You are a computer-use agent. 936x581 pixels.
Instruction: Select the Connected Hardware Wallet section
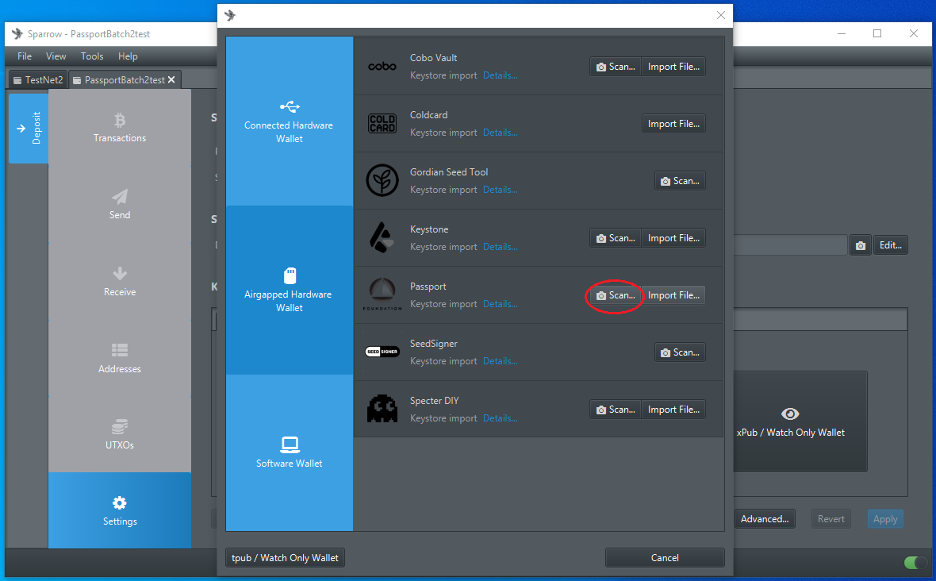[x=290, y=121]
